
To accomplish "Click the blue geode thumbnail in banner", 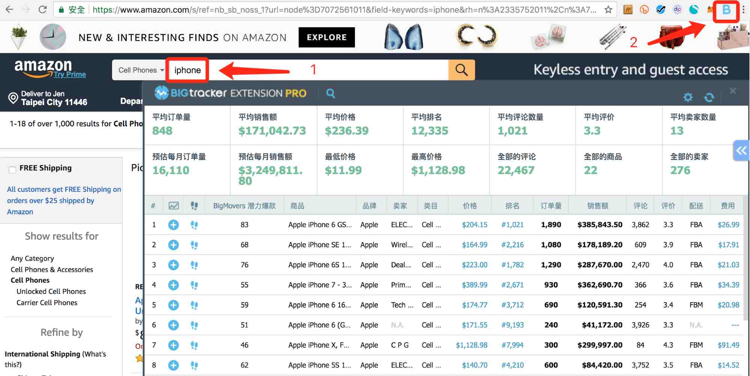I will coord(404,37).
